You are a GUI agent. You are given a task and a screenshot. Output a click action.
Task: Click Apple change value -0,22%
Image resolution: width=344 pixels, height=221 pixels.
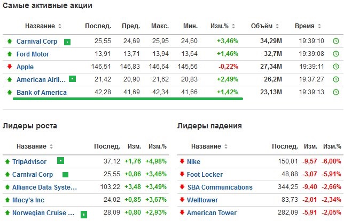(228, 67)
